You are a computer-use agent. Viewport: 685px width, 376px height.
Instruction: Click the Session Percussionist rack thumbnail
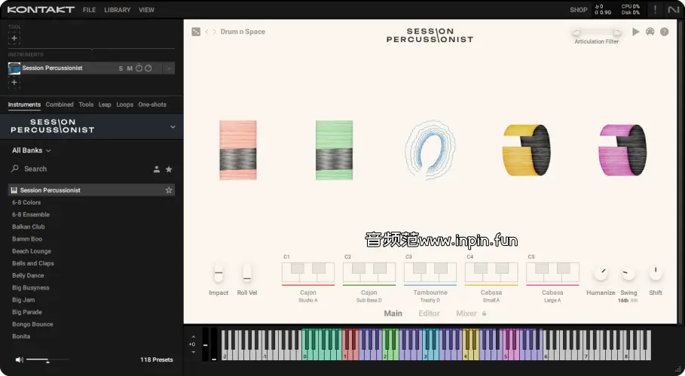coord(14,68)
